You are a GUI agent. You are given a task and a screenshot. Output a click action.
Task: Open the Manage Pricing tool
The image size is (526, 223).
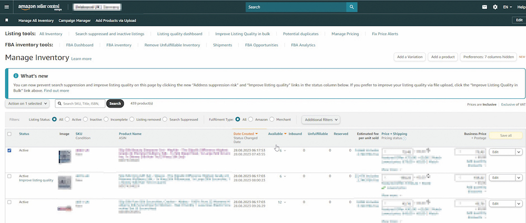point(345,34)
